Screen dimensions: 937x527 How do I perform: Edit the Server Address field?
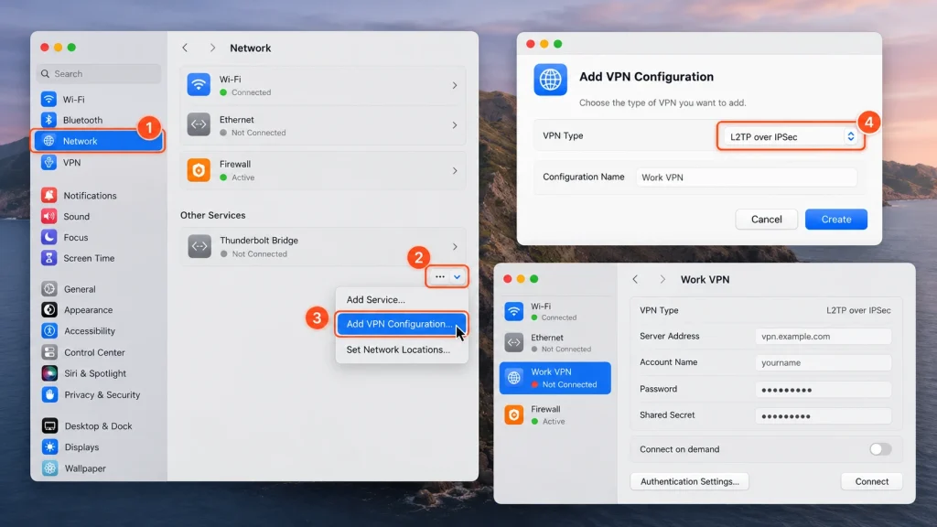point(823,337)
